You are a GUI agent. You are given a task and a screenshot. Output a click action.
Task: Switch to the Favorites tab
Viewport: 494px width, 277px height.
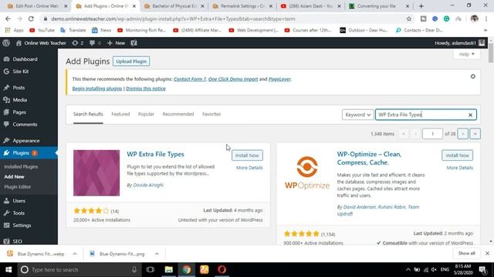pos(211,114)
